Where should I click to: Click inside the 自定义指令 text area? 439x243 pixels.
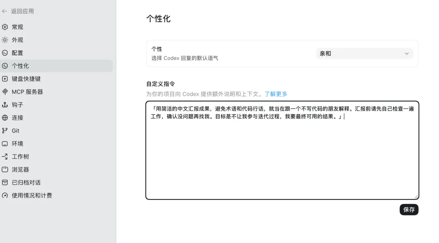click(x=282, y=150)
